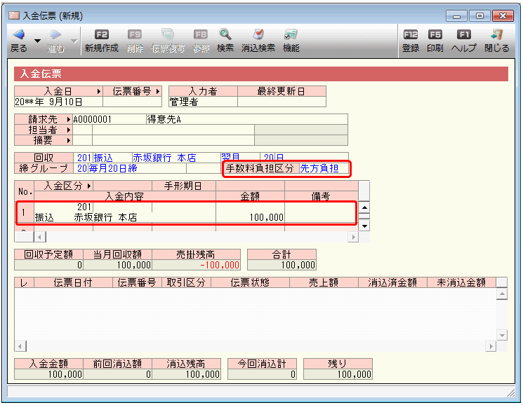Click the 機能 toolbar icon
523x405 pixels.
(291, 34)
